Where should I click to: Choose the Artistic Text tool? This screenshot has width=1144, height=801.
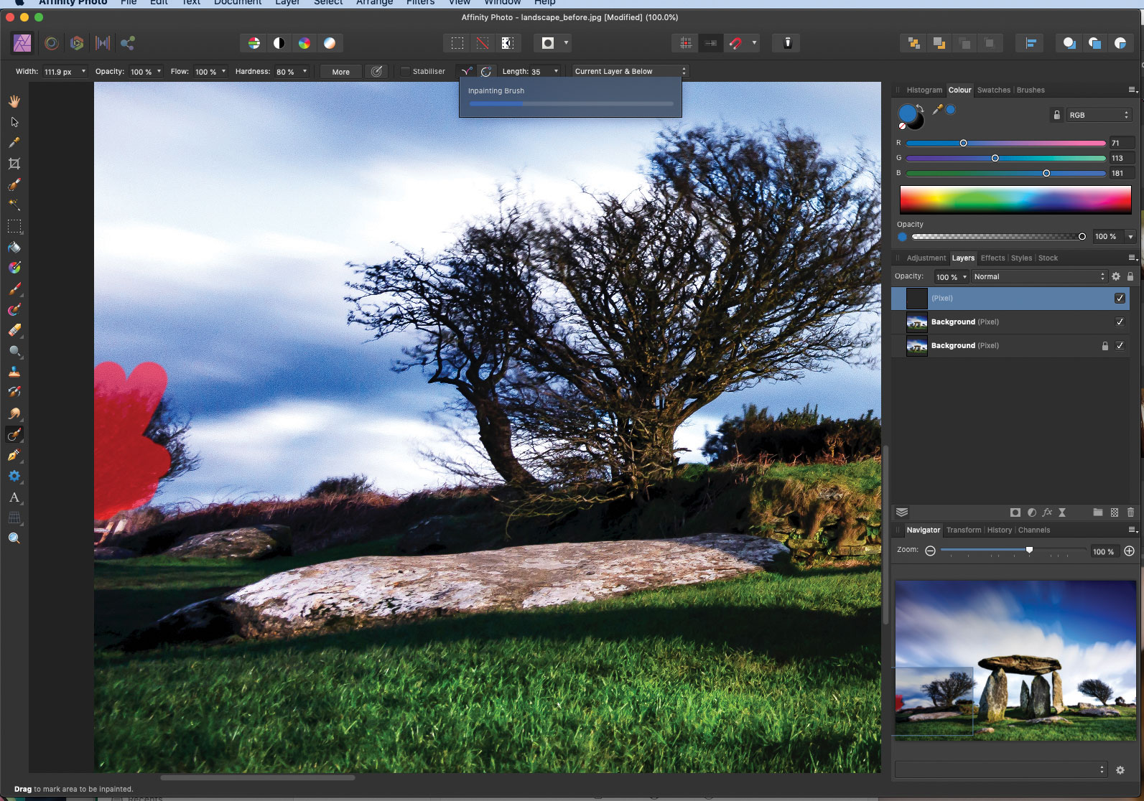pos(14,497)
